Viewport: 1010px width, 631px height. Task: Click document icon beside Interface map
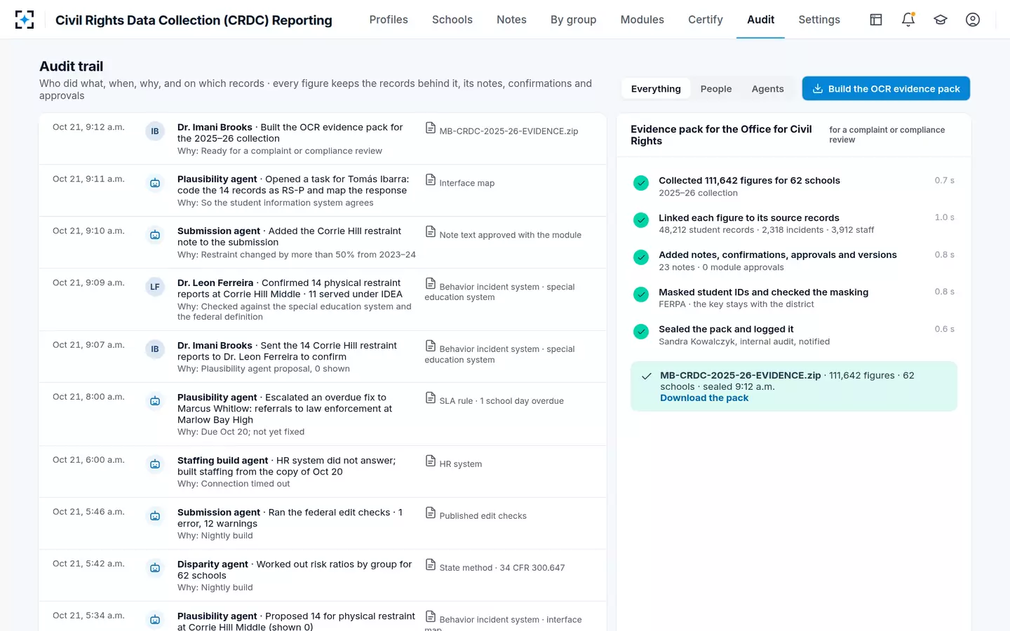tap(431, 179)
